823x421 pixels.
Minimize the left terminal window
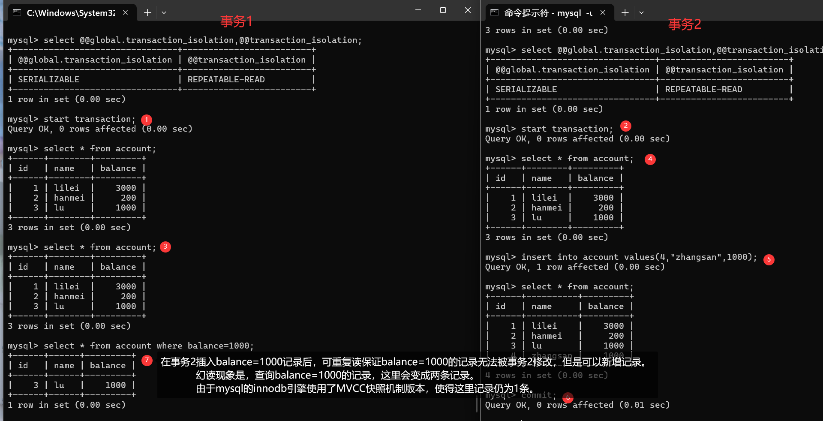tap(418, 10)
